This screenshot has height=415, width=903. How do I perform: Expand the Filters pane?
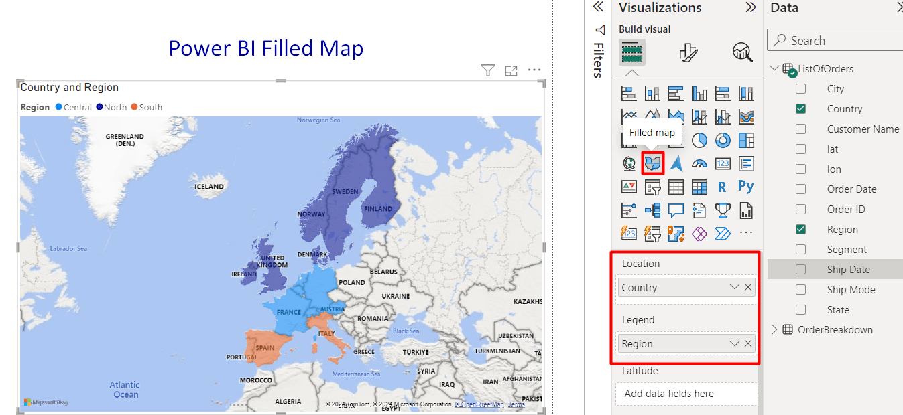coord(599,7)
